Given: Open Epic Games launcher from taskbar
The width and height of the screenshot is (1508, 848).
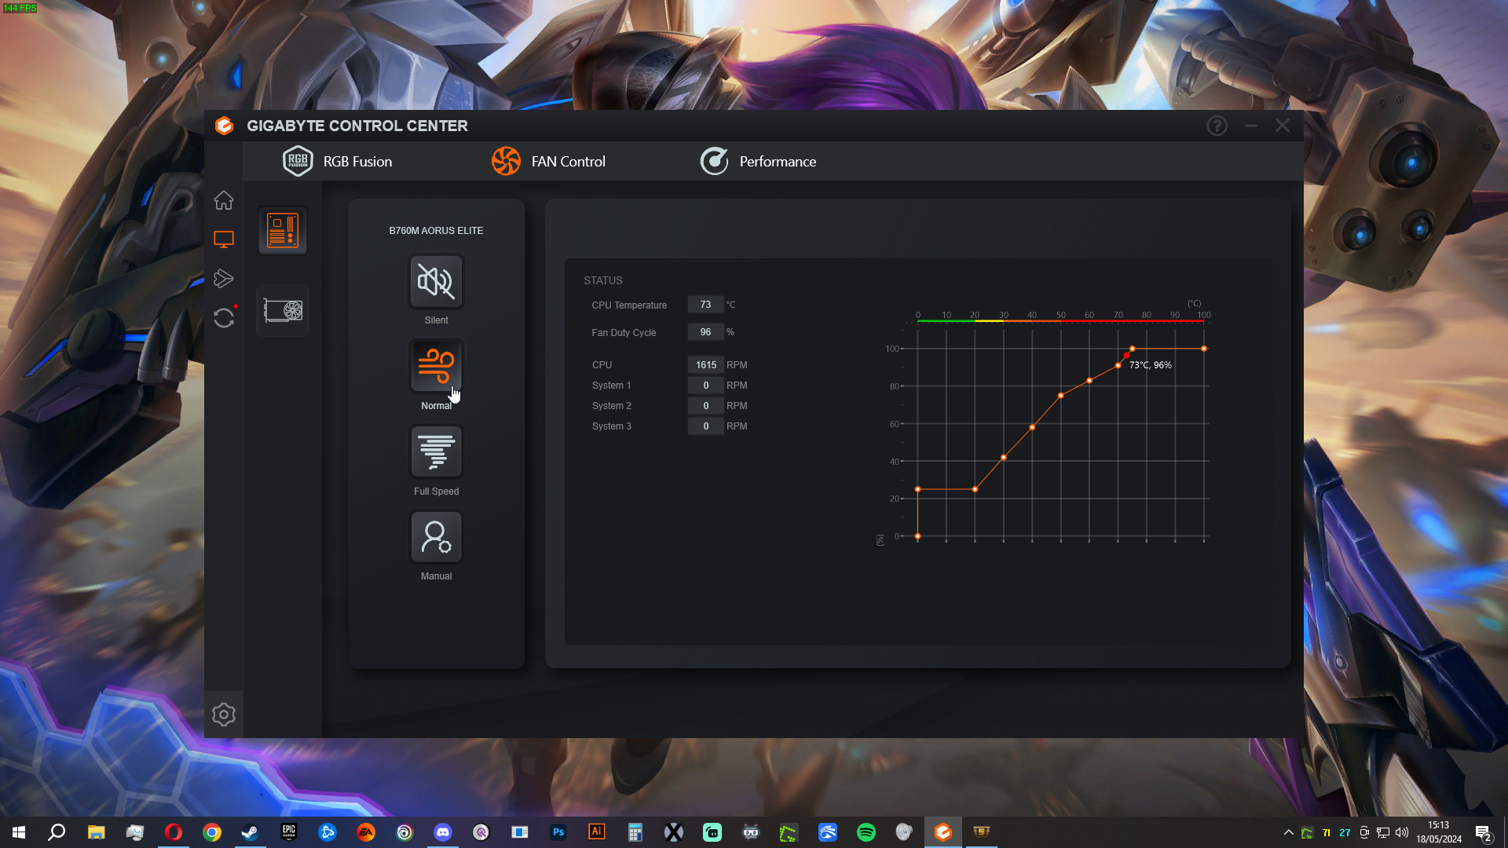Looking at the screenshot, I should 289,832.
